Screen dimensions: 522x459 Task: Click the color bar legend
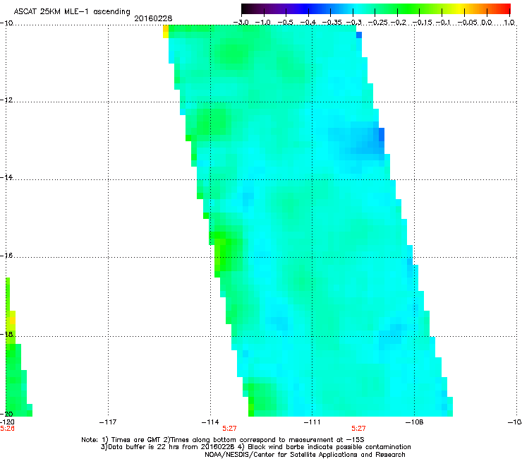(x=375, y=8)
